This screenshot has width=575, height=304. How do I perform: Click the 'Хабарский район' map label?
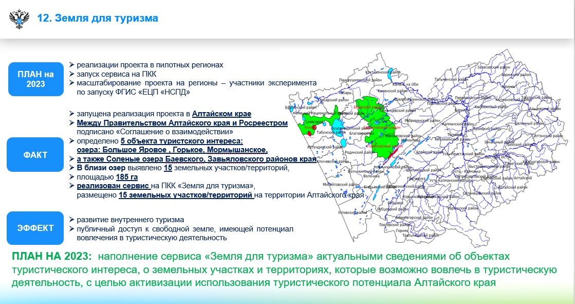pos(334,100)
